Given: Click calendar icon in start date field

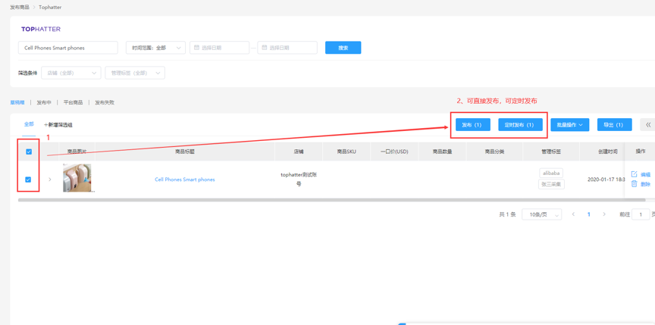Looking at the screenshot, I should coord(197,48).
